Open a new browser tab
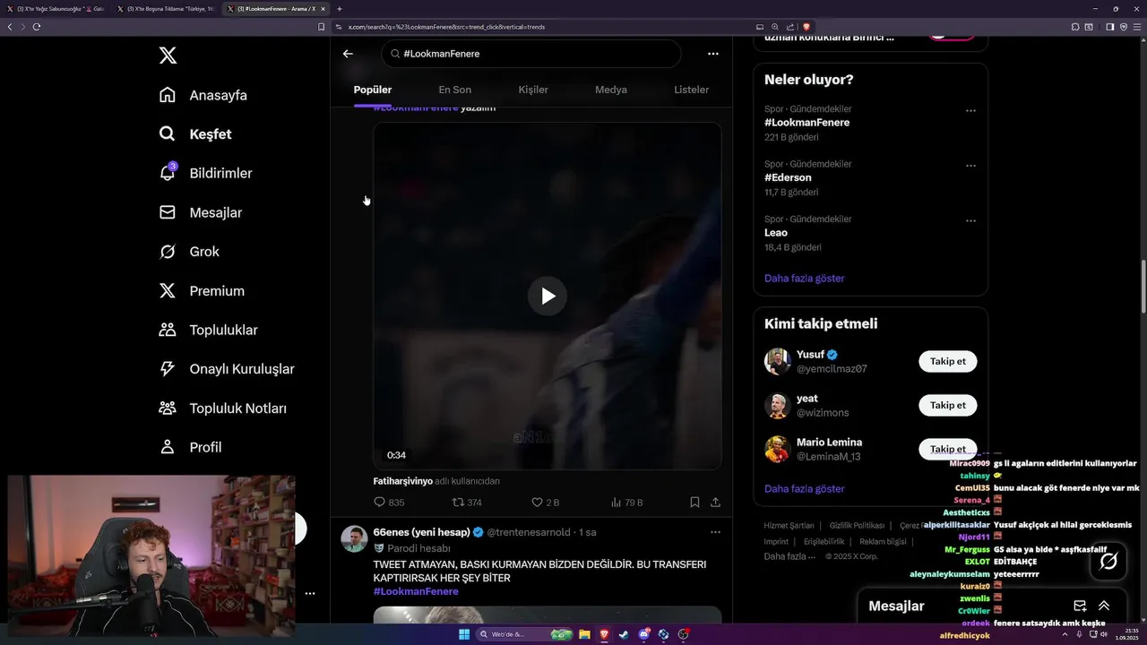Viewport: 1147px width, 645px height. 340,9
